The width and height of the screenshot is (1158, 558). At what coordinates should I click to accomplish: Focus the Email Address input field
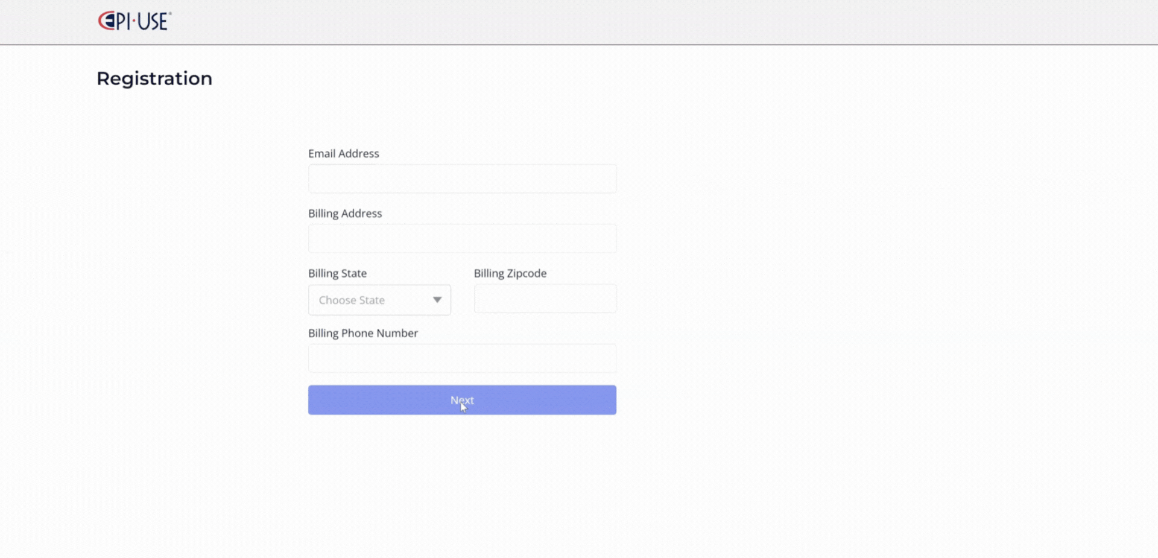462,179
